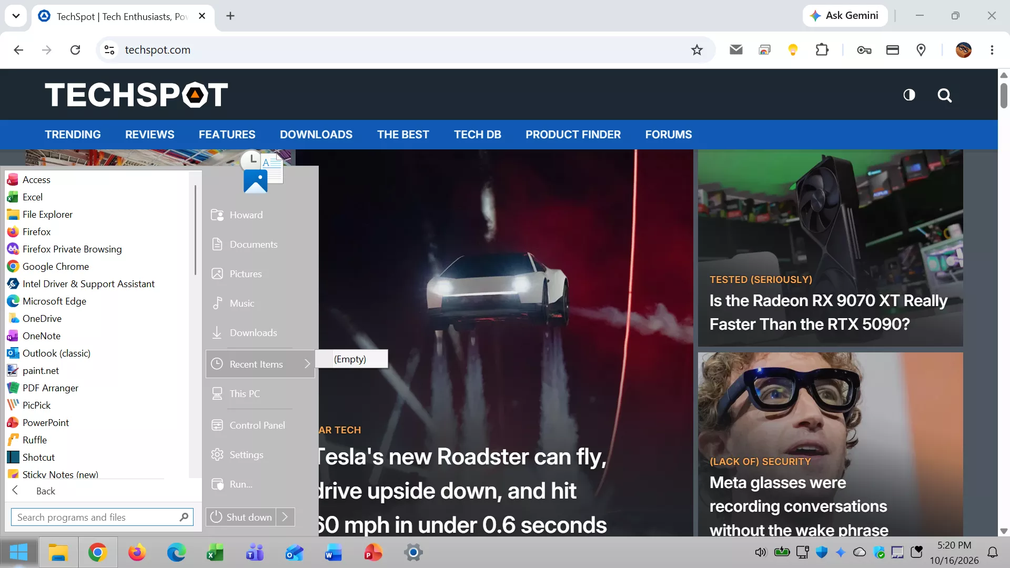Open payment methods card icon
Screen dimensions: 1010x568
[x=893, y=50]
